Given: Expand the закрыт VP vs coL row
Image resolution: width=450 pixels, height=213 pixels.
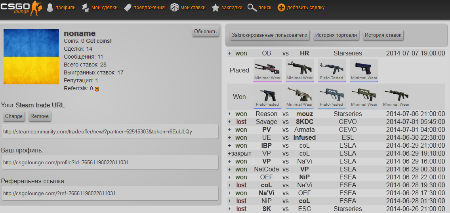Looking at the screenshot, I should point(229,153).
